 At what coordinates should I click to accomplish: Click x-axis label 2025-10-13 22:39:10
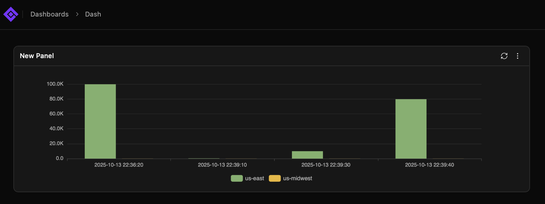click(222, 165)
